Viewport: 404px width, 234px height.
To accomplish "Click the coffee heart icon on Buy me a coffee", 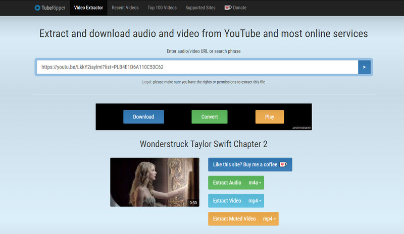I will tap(283, 164).
